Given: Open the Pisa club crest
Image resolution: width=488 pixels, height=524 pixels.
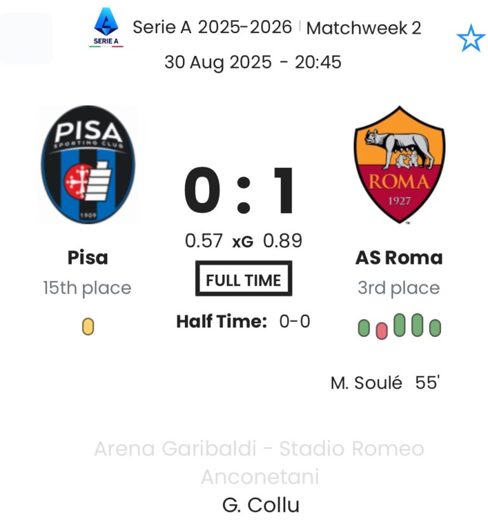Looking at the screenshot, I should click(x=88, y=165).
